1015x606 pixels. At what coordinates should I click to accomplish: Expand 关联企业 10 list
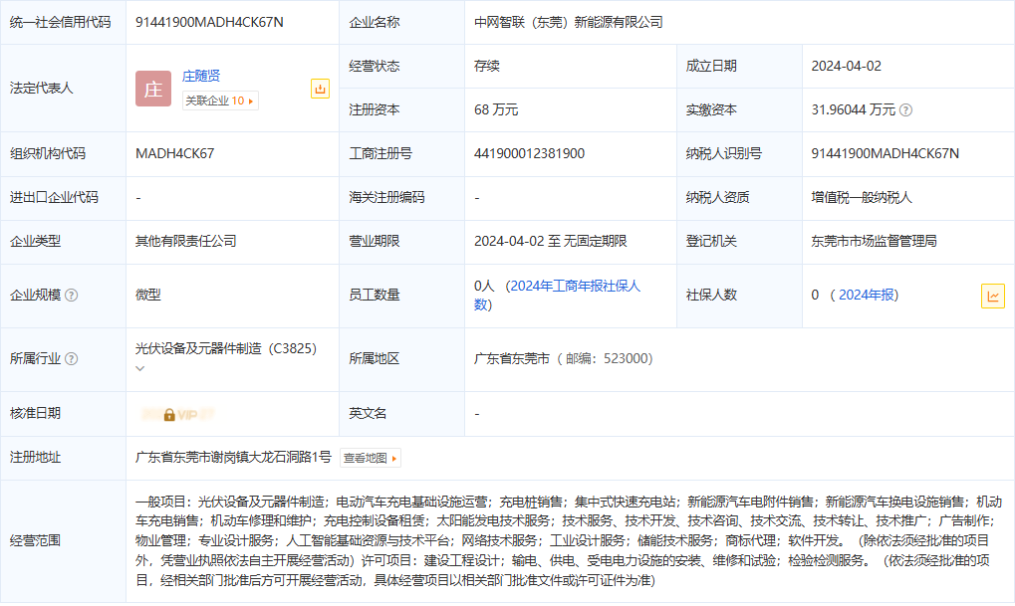point(220,101)
